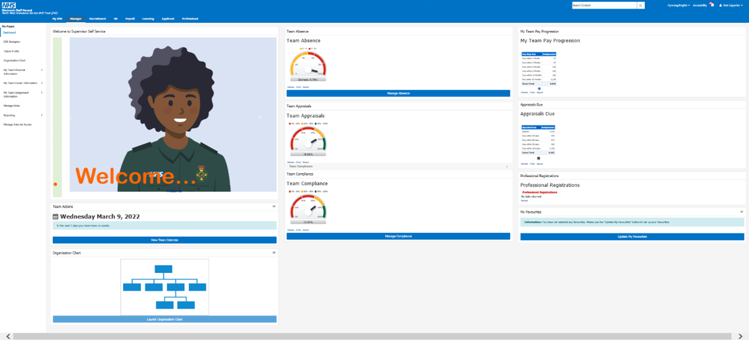Refresh the Team Absence panel
749x340 pixels.
click(x=291, y=86)
